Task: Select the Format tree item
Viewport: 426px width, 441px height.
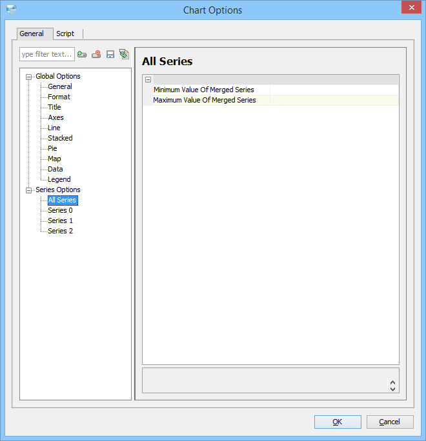Action: click(59, 97)
